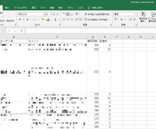156x129 pixels.
Task: Apply the red Font Color
Action: pyautogui.click(x=48, y=19)
